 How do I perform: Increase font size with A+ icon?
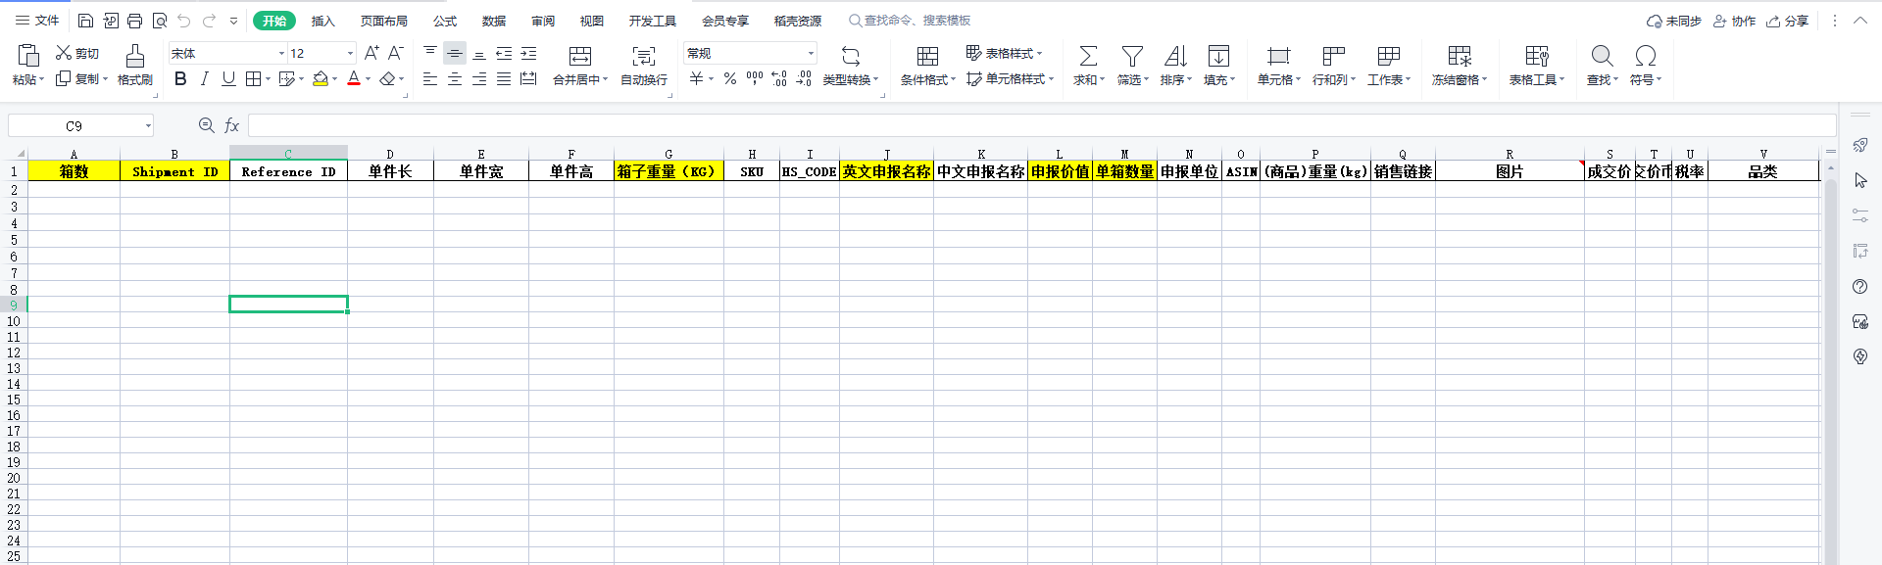371,53
